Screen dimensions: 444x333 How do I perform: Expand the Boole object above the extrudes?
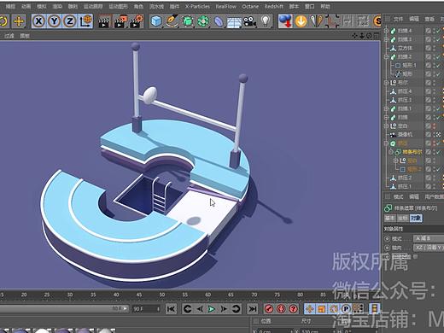point(386,83)
